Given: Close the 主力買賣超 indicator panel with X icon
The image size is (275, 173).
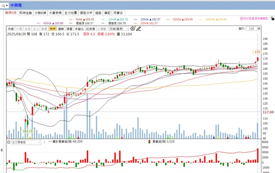Looking at the screenshot, I should [x=9, y=142].
